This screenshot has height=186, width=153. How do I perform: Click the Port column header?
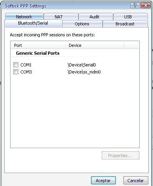click(x=38, y=45)
